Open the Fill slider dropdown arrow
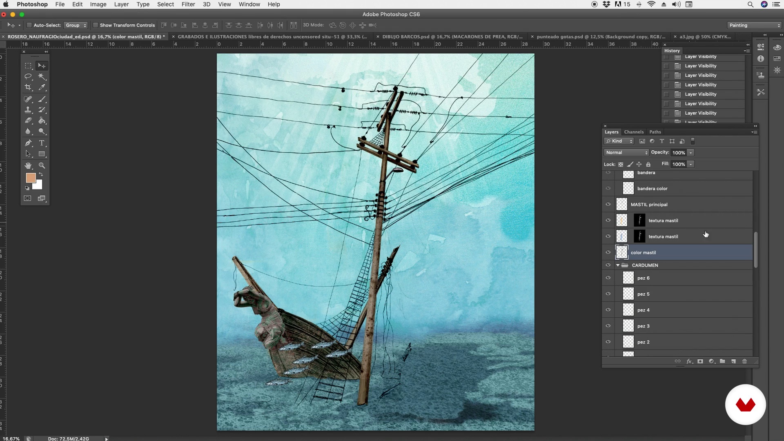The width and height of the screenshot is (784, 441). (x=690, y=164)
